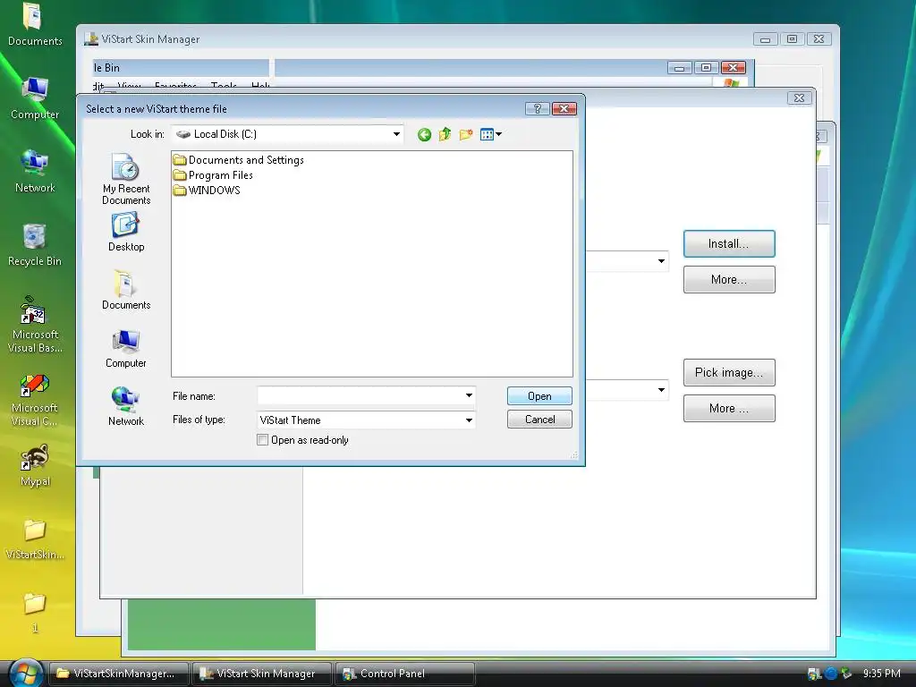
Task: Expand the Look in drive dropdown
Action: [x=396, y=134]
